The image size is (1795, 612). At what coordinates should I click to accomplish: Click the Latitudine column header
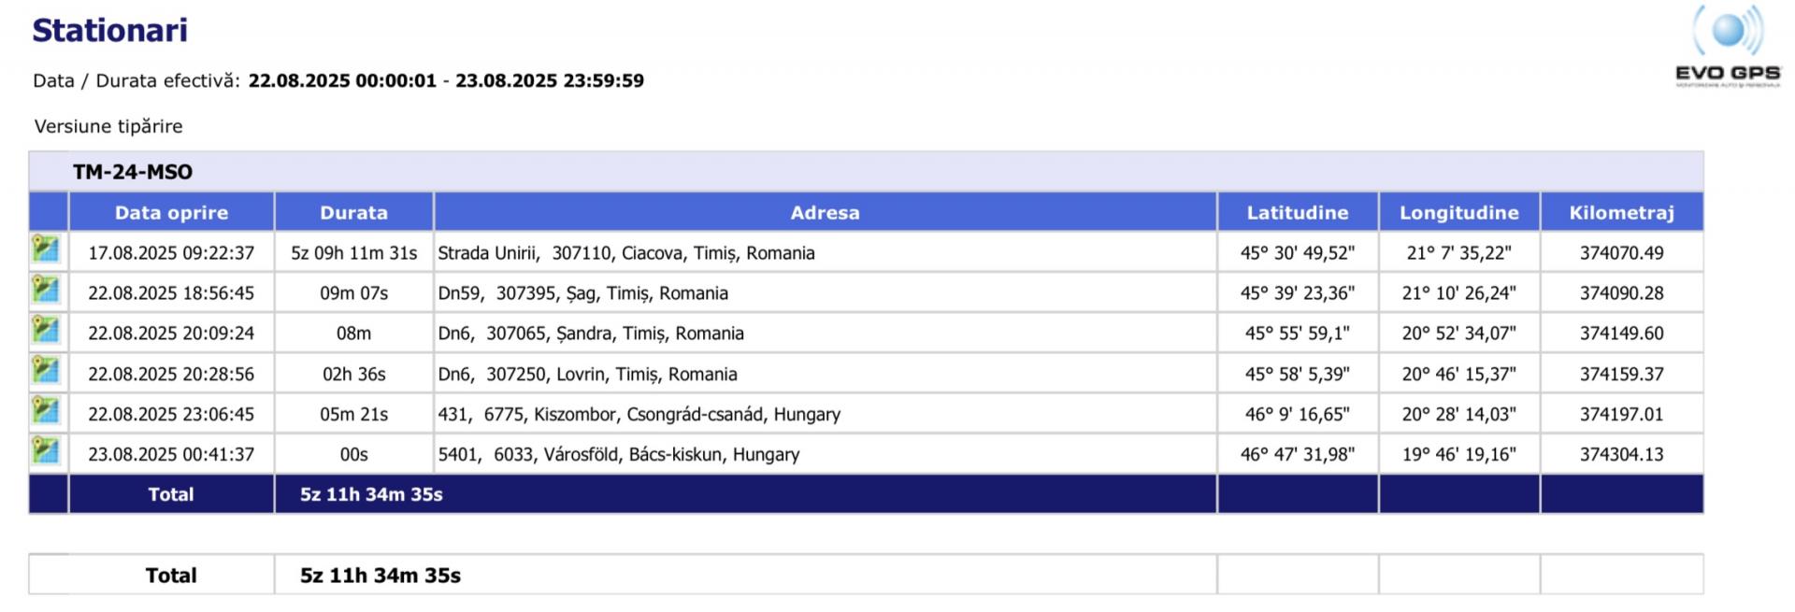point(1297,213)
